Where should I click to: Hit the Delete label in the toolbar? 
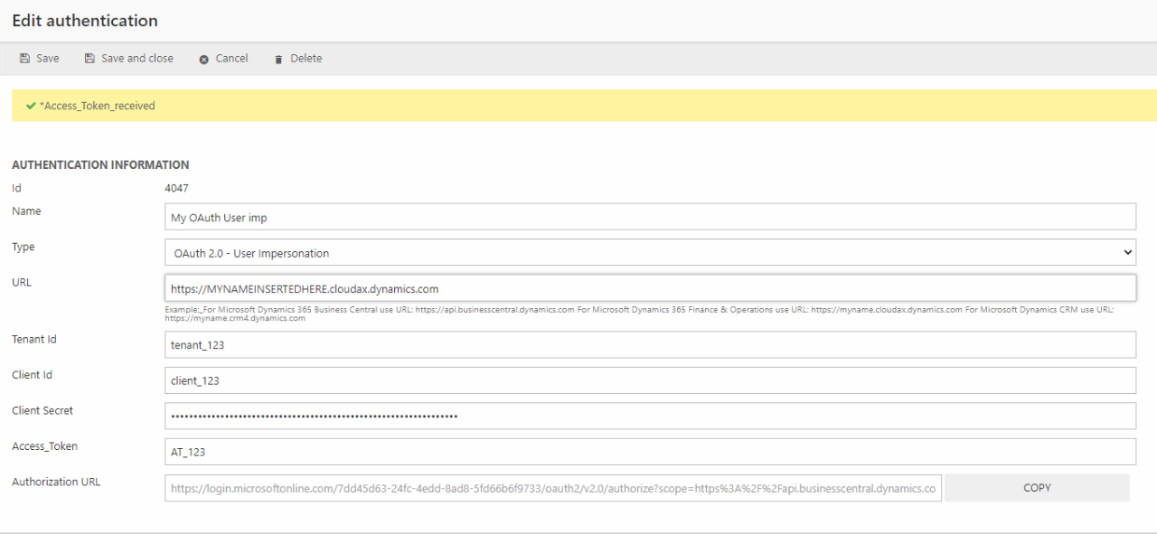click(306, 59)
